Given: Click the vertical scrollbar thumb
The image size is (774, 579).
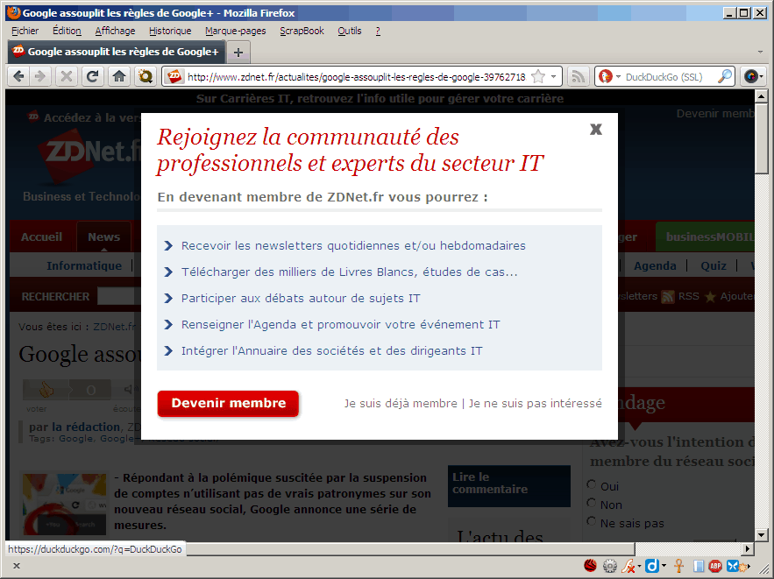Looking at the screenshot, I should [761, 138].
